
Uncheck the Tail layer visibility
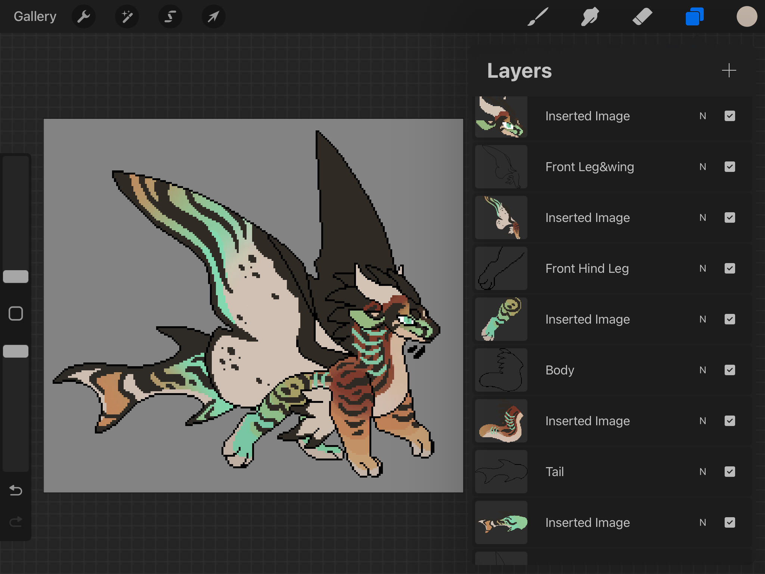tap(730, 472)
